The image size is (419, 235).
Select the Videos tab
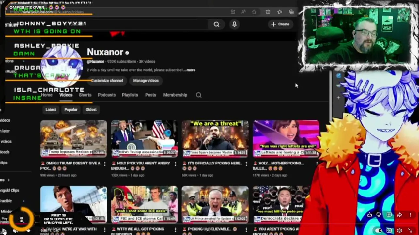pos(66,95)
